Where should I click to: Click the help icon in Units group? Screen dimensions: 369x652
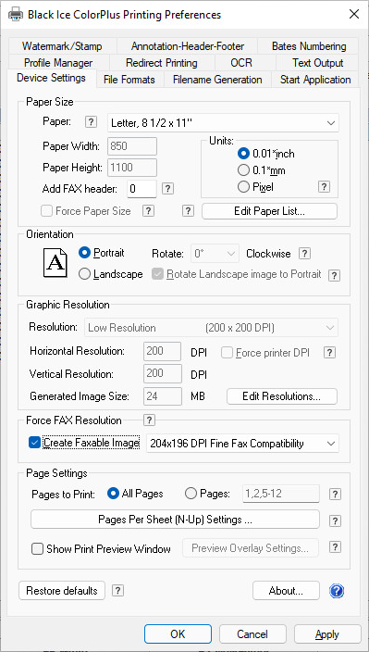(x=325, y=187)
